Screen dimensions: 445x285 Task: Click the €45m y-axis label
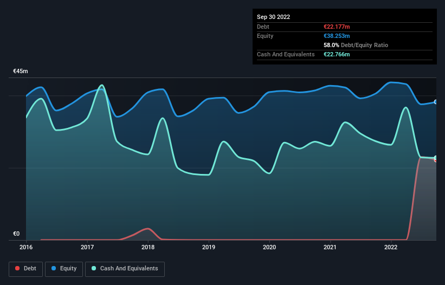point(21,71)
